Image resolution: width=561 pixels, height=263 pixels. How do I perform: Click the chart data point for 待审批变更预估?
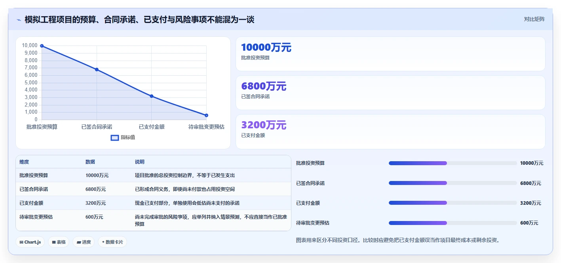point(206,115)
